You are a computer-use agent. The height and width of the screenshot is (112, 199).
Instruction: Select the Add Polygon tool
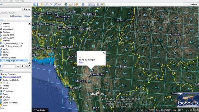[46, 4]
